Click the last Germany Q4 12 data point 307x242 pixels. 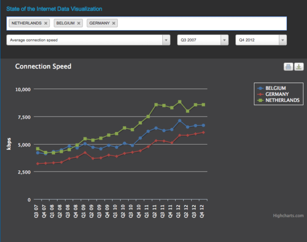pos(203,132)
